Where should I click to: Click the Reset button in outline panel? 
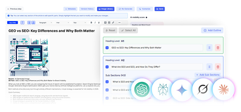[110, 30]
